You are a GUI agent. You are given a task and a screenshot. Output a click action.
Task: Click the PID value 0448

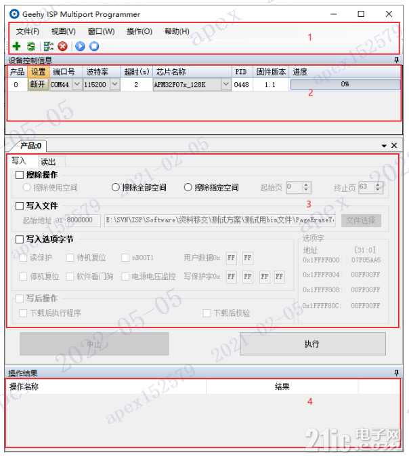pyautogui.click(x=242, y=85)
